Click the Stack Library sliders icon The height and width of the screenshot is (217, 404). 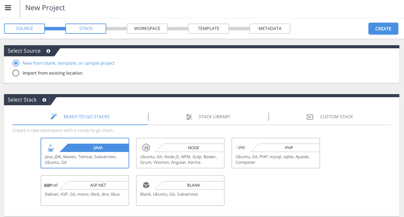189,117
